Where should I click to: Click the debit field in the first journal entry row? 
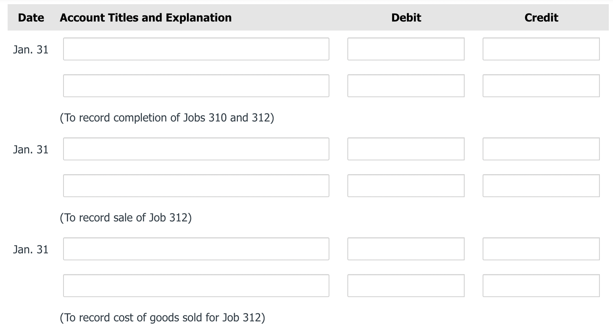tap(406, 49)
